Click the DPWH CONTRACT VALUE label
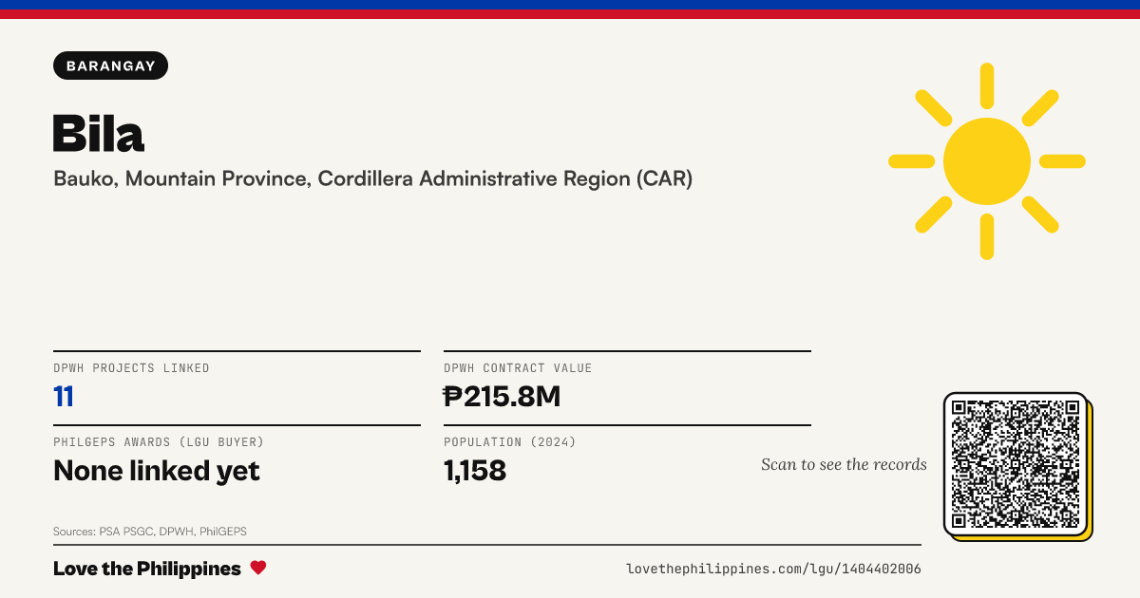 click(518, 368)
